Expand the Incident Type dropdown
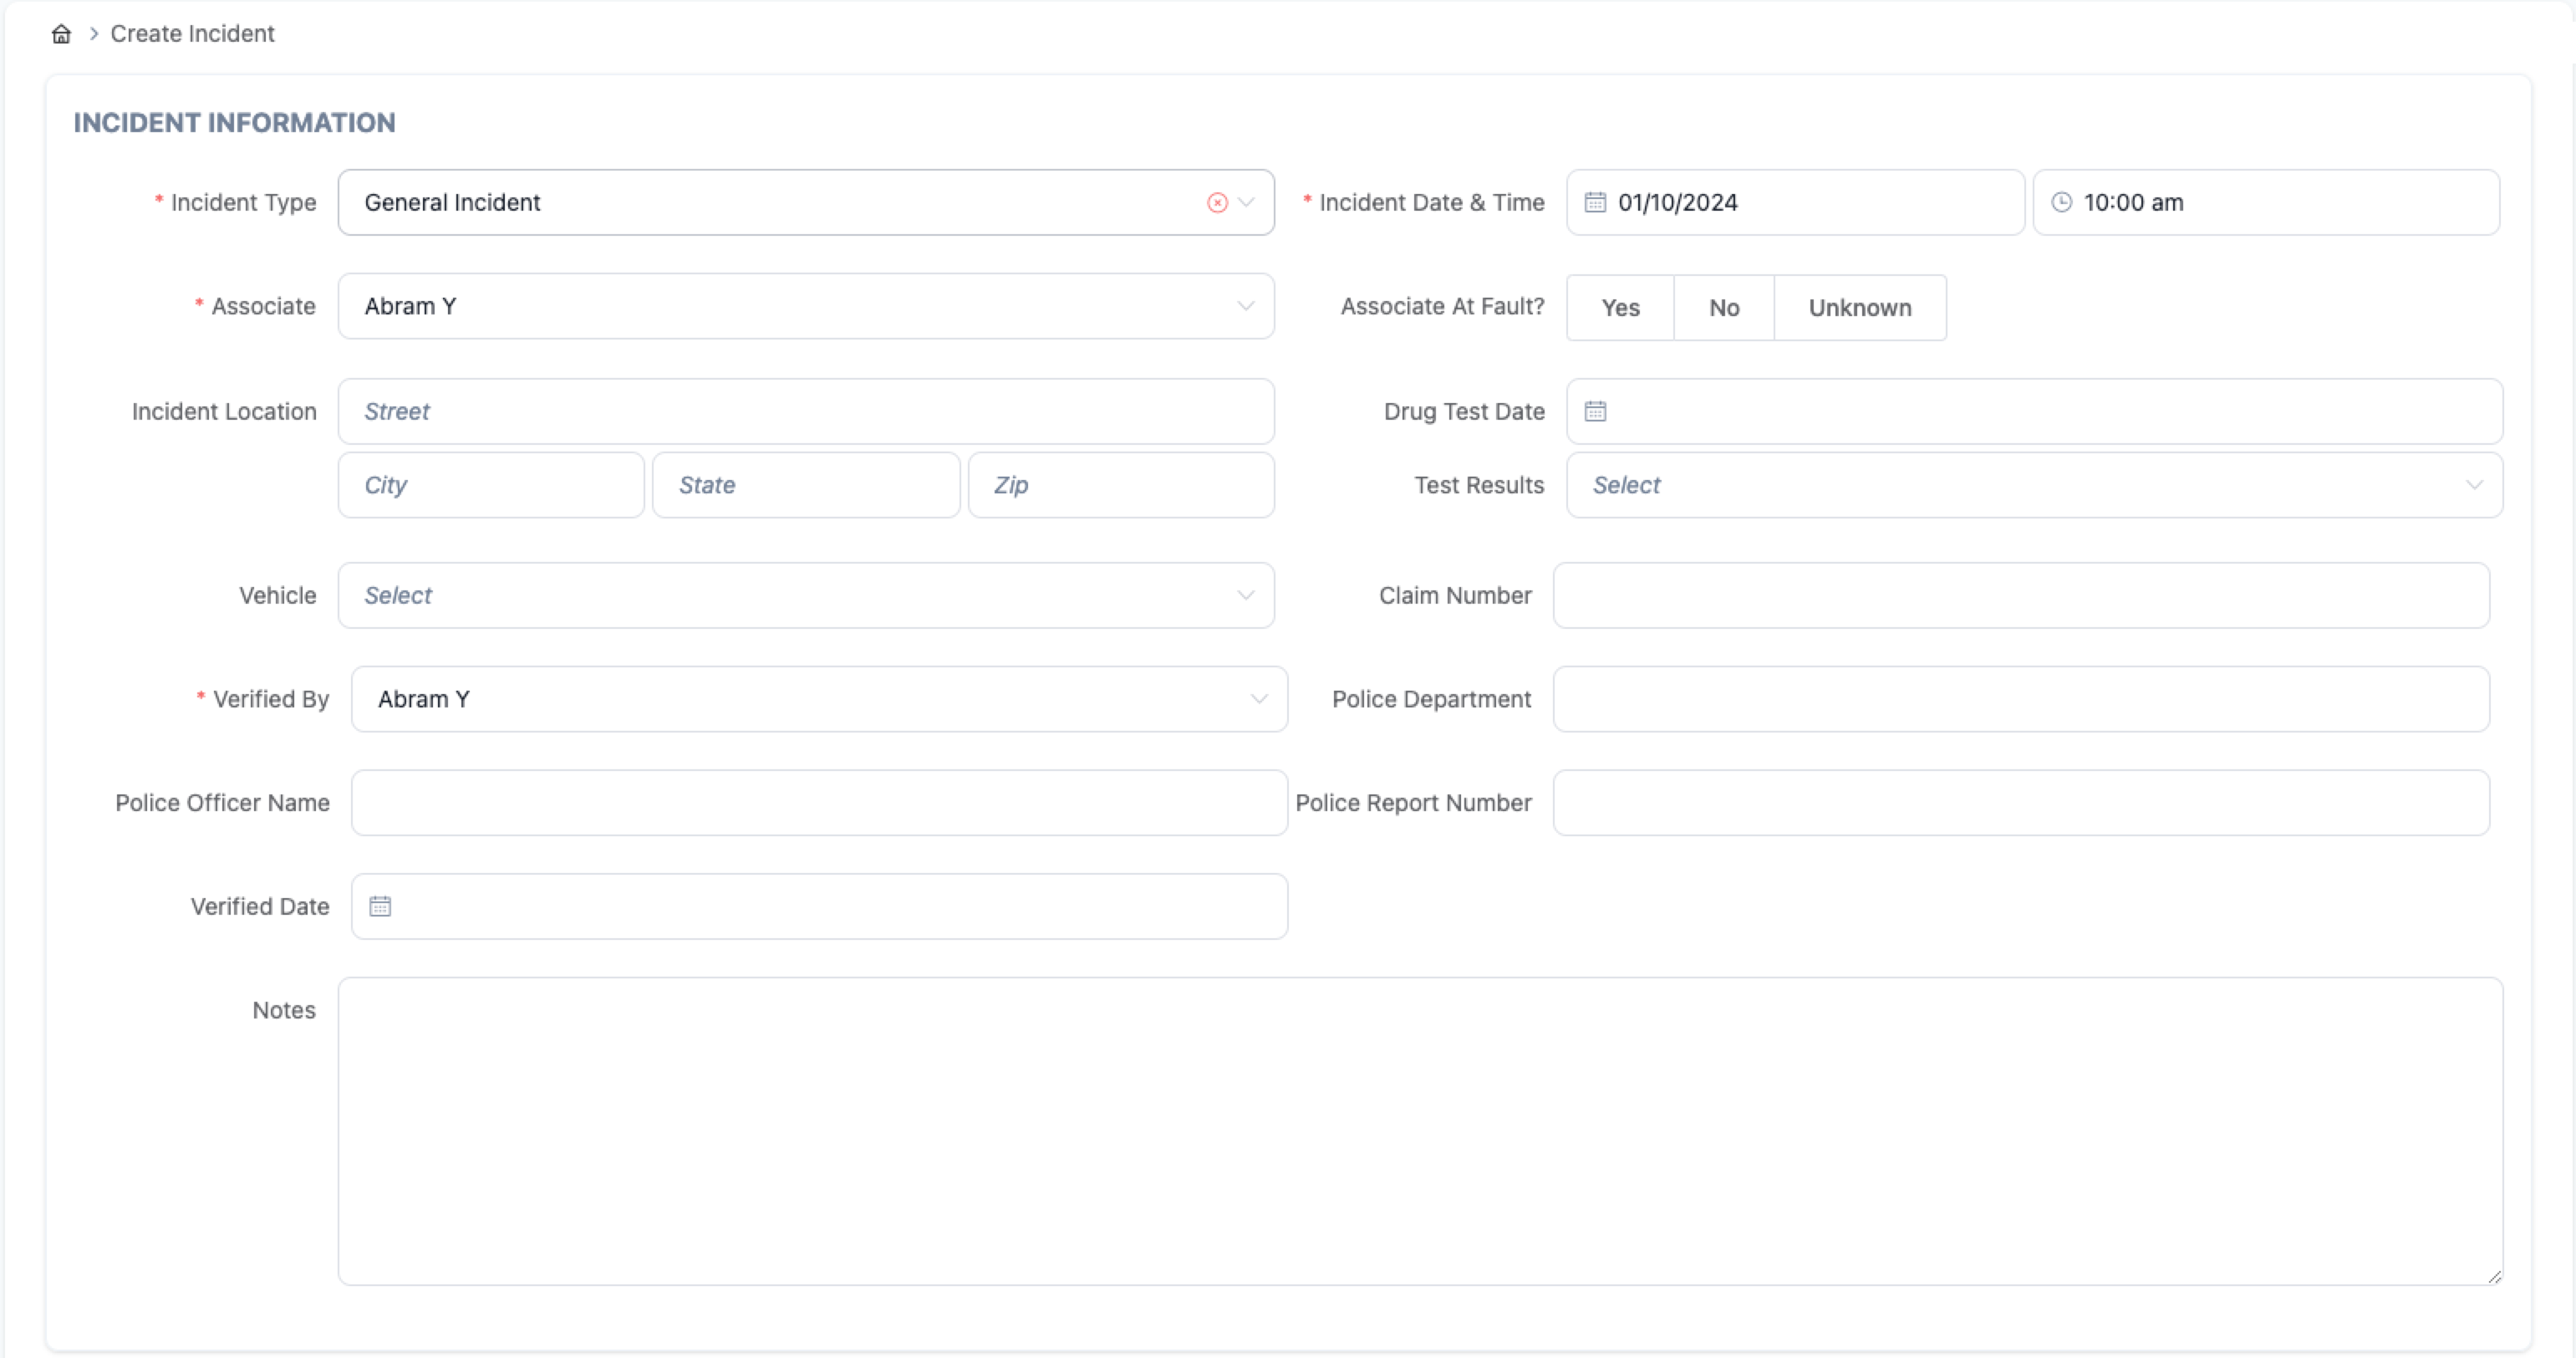Viewport: 2576px width, 1358px height. [1246, 202]
